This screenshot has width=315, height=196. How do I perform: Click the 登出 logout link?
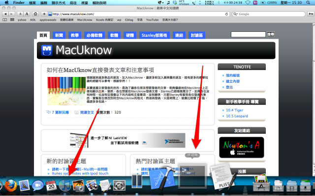(229, 87)
